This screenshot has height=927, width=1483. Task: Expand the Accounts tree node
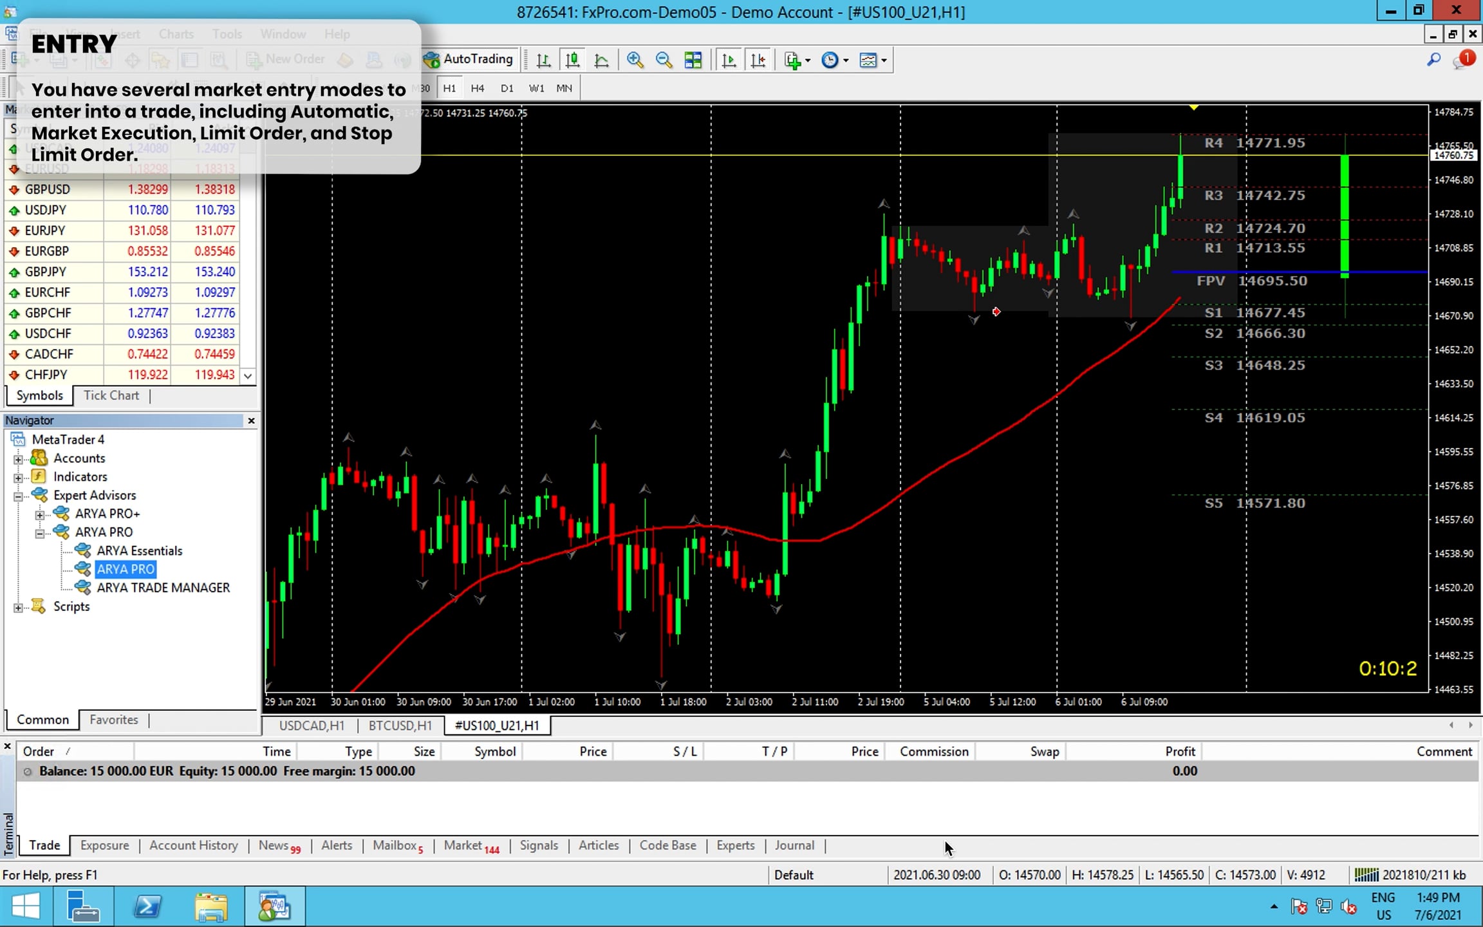pyautogui.click(x=18, y=459)
